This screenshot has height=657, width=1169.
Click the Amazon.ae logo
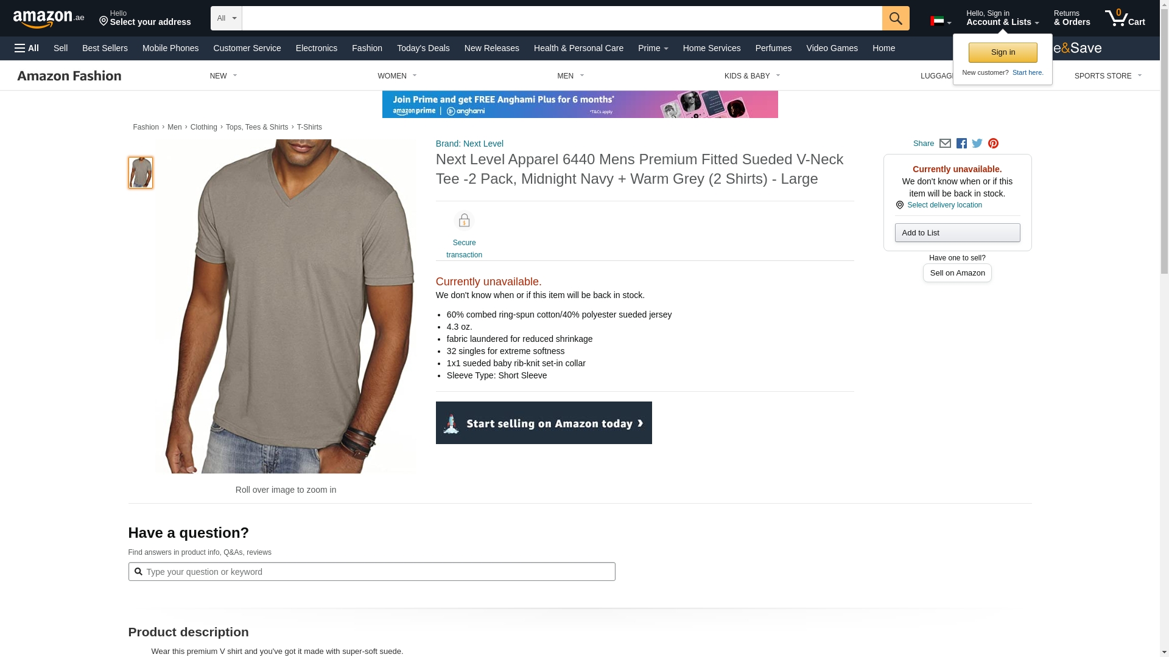click(x=49, y=19)
